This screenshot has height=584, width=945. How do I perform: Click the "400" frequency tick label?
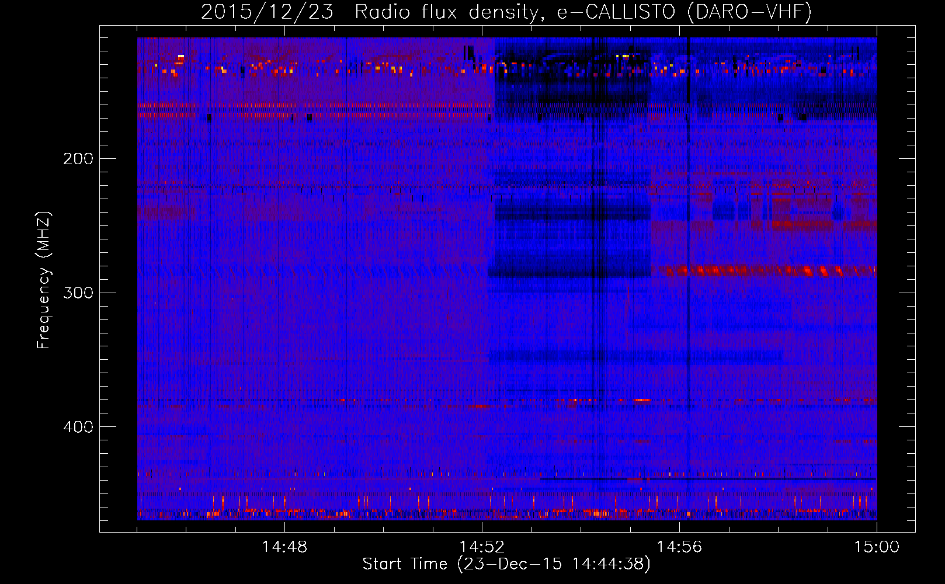(78, 427)
